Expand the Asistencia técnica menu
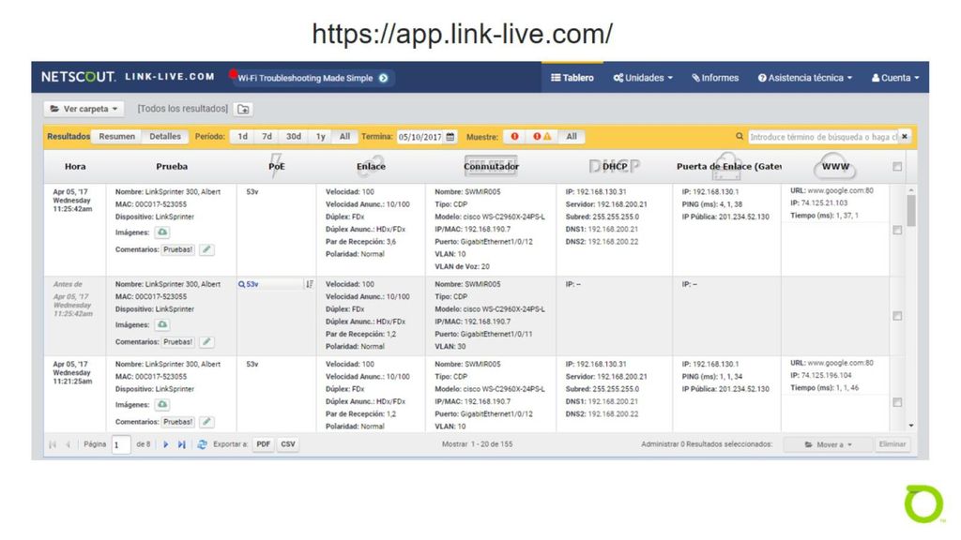The height and width of the screenshot is (540, 961). pyautogui.click(x=804, y=78)
